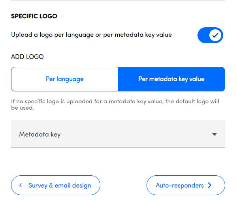Switch to the Per language tab
Image resolution: width=237 pixels, height=203 pixels.
click(65, 79)
